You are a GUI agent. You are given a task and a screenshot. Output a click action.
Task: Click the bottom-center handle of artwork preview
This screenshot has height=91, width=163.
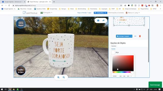129,25
